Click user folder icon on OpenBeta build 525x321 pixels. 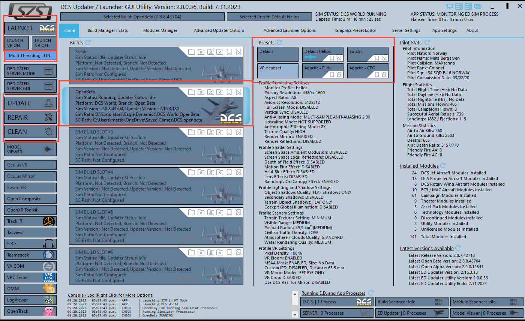point(211,91)
